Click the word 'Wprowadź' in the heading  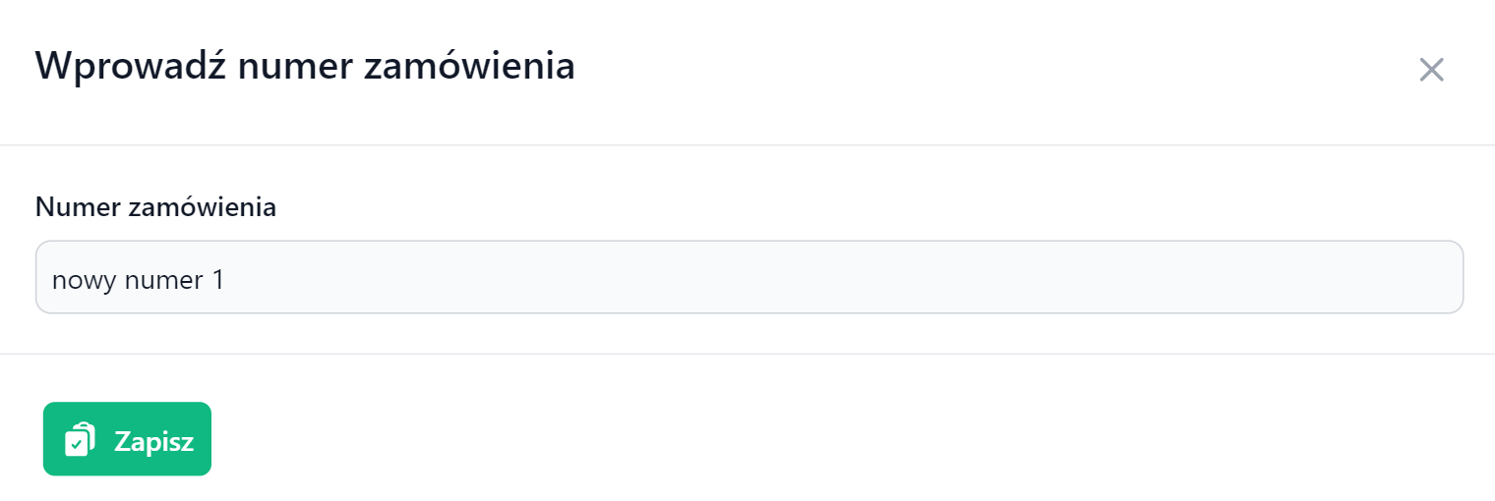pyautogui.click(x=130, y=67)
